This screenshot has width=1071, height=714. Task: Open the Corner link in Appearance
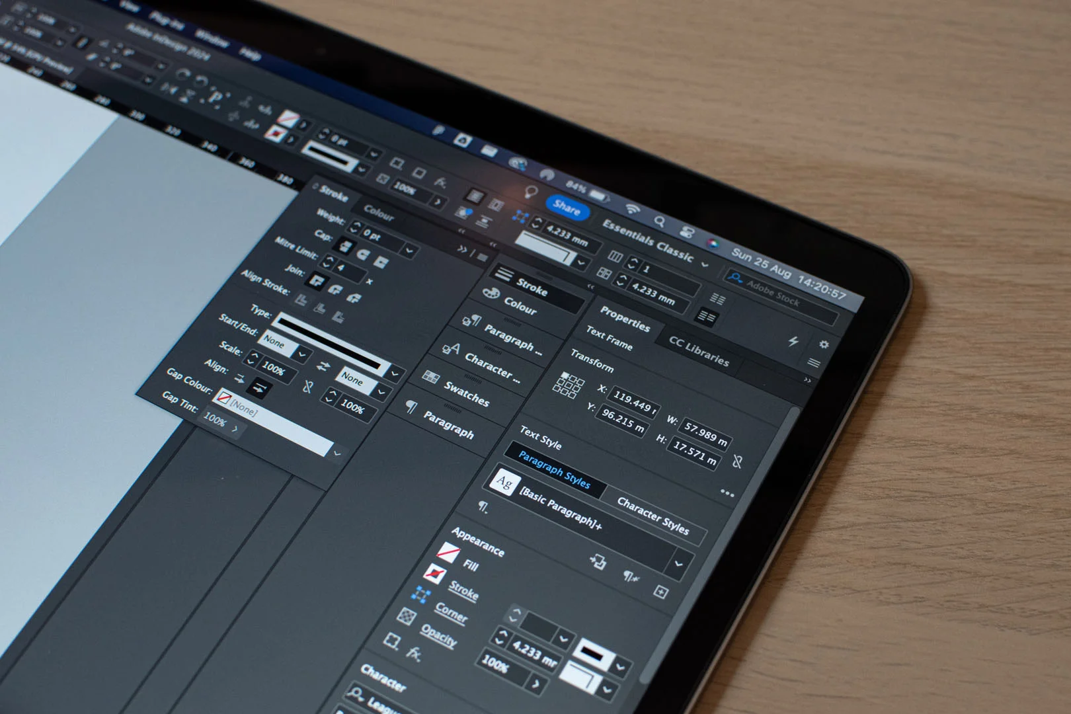[x=451, y=613]
